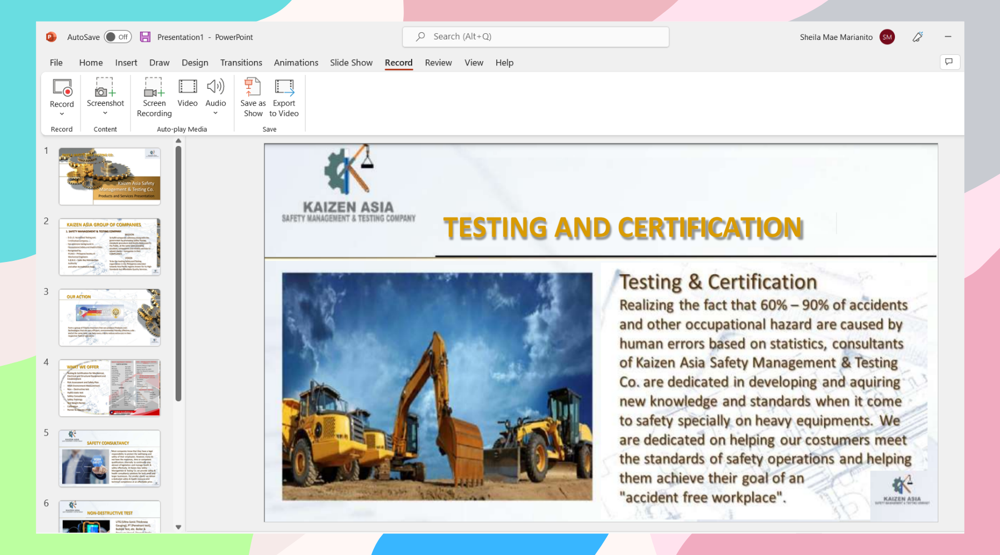Select slide 2 Kaizen Asia Group thumbnail
The image size is (1000, 555).
click(109, 246)
